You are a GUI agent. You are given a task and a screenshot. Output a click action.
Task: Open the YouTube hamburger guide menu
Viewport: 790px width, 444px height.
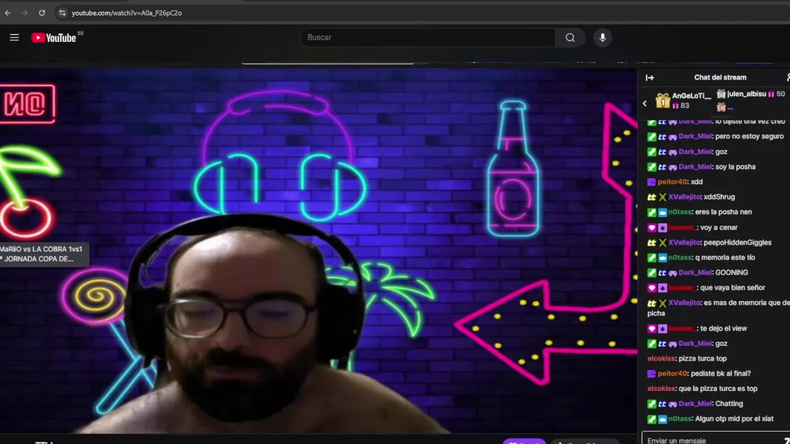pos(14,38)
